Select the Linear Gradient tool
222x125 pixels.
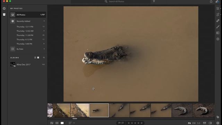[218, 33]
